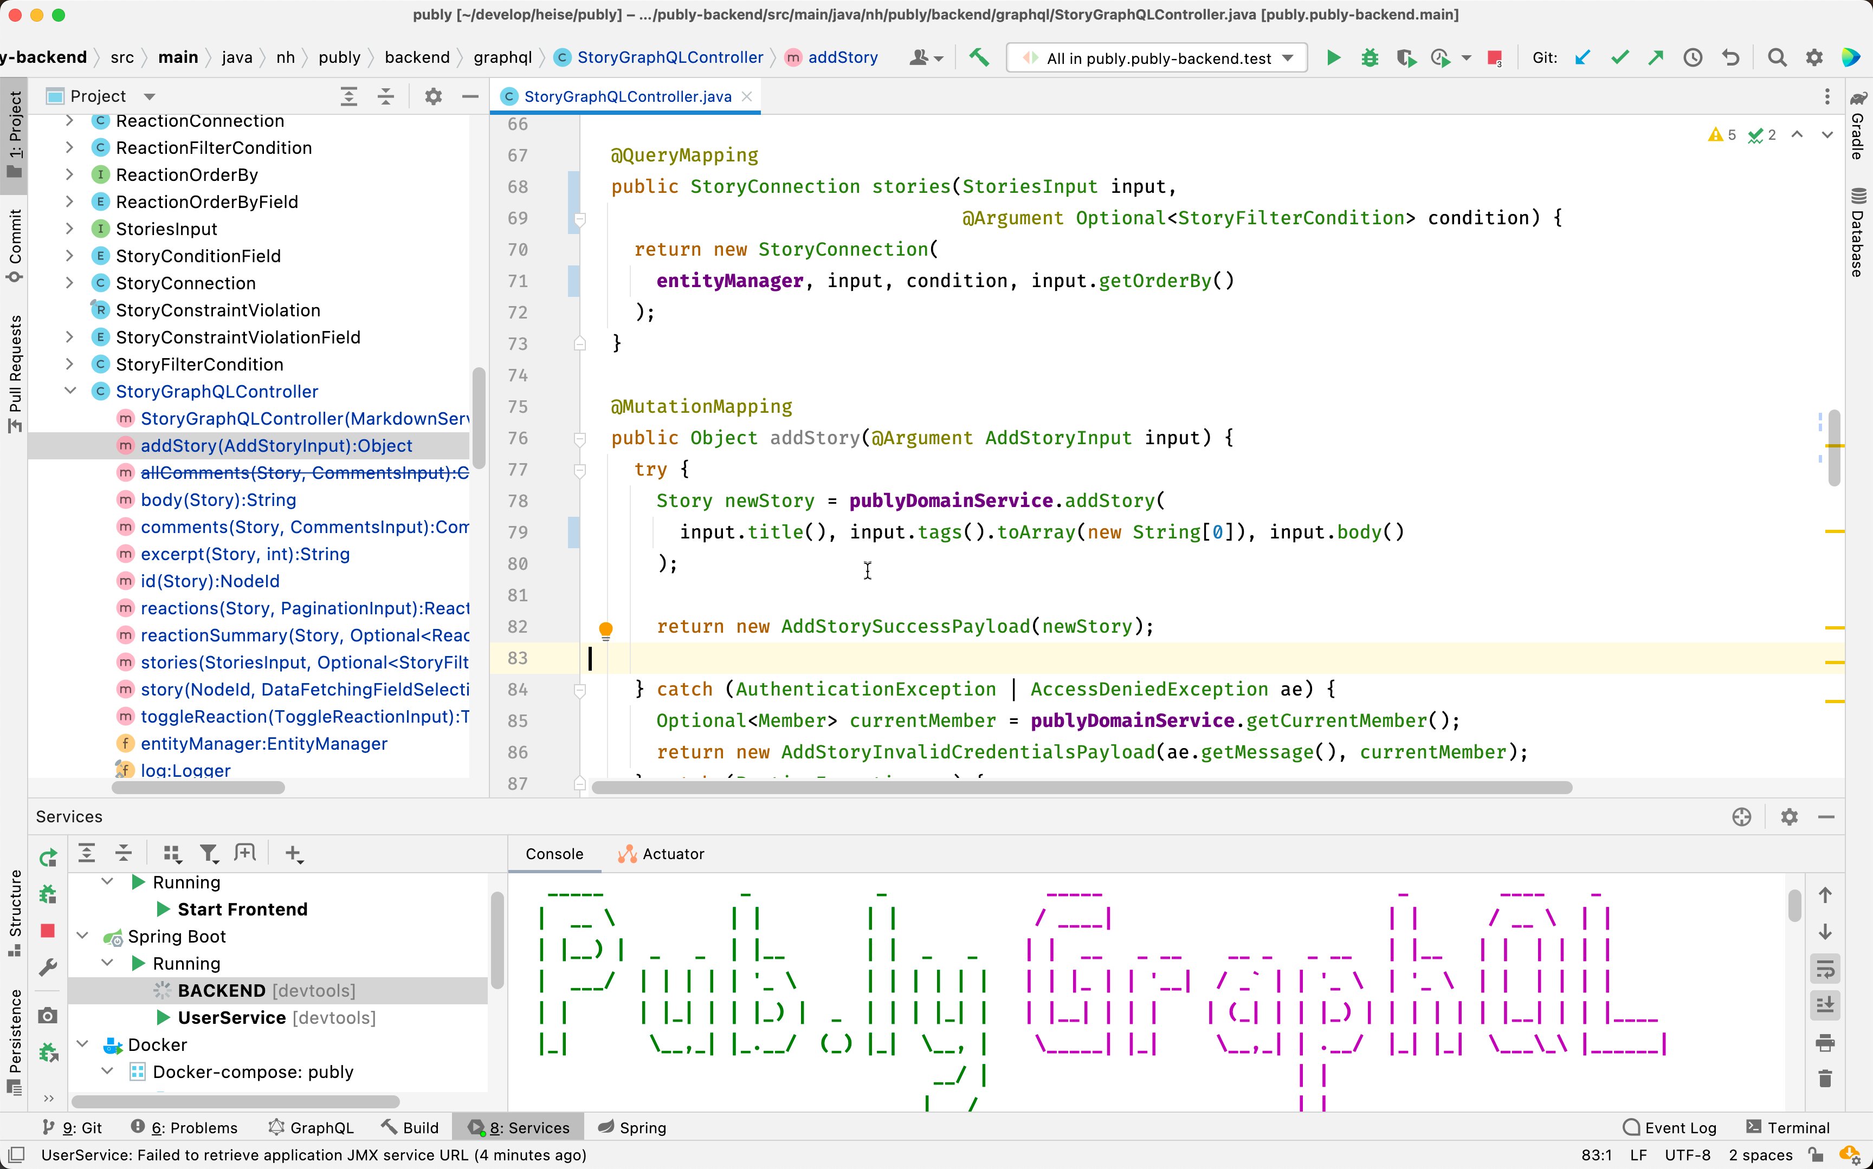The image size is (1873, 1169).
Task: Open the 9: Git tool window tab
Action: 72,1128
